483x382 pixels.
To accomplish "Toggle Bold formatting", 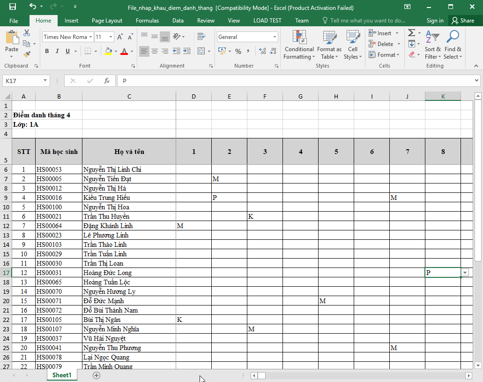I will pyautogui.click(x=47, y=51).
